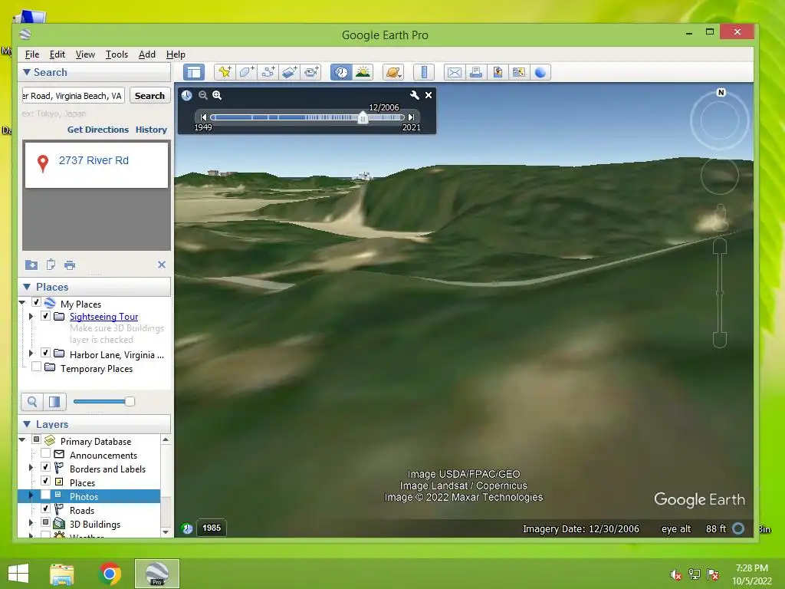Disable the Borders and Labels layer

click(x=45, y=467)
